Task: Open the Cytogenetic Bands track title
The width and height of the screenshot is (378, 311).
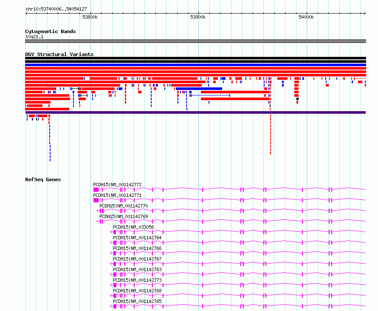Action: (x=51, y=31)
